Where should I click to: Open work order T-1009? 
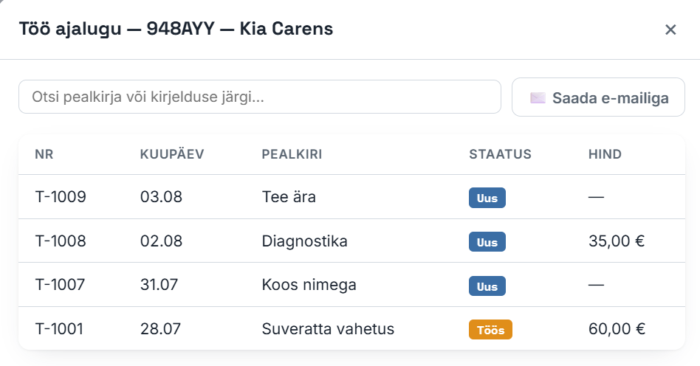tap(351, 197)
